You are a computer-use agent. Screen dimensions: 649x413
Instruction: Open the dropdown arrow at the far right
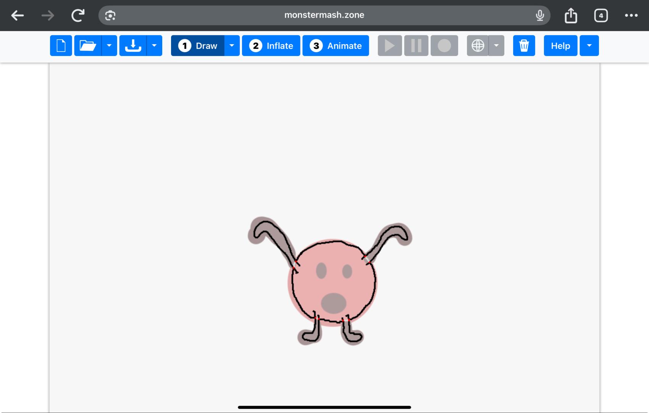589,45
